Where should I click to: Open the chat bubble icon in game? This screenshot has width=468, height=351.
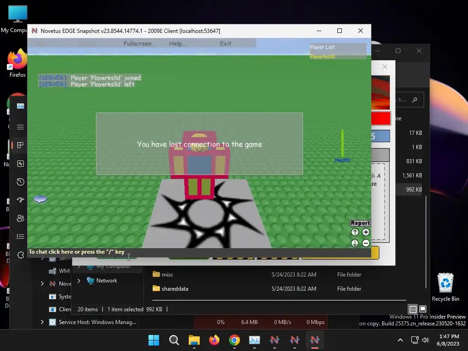tap(40, 199)
